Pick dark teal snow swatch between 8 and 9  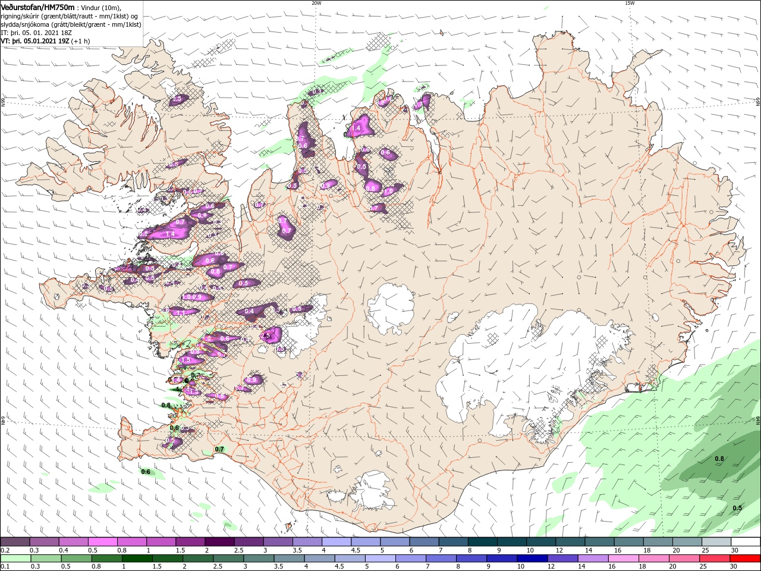482,542
